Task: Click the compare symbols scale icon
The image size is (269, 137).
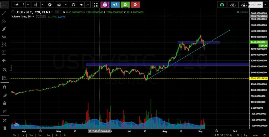Action: (73, 5)
